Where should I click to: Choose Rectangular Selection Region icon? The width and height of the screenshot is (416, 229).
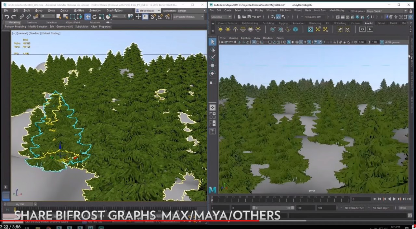point(73,17)
